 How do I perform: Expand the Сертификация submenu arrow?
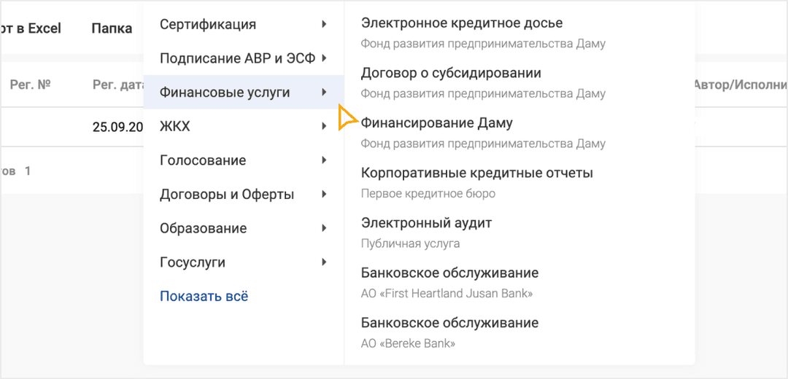point(324,25)
